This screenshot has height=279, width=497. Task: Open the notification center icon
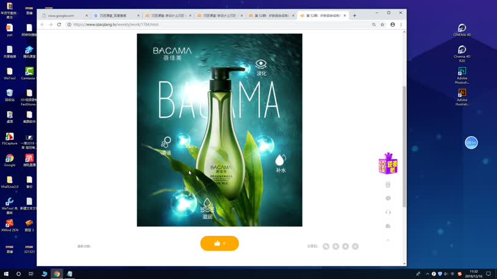click(488, 274)
